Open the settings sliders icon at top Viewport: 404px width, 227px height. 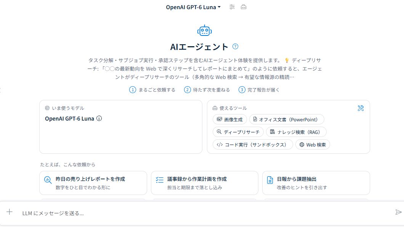pos(232,7)
